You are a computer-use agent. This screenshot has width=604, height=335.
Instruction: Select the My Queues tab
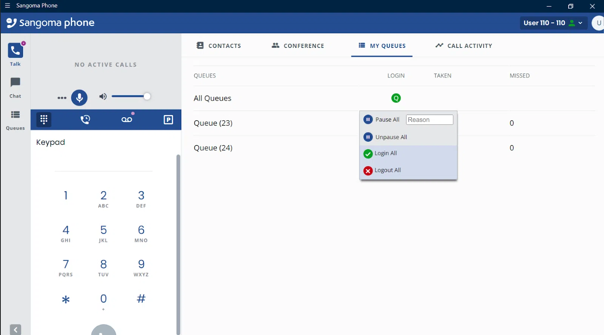tap(382, 46)
